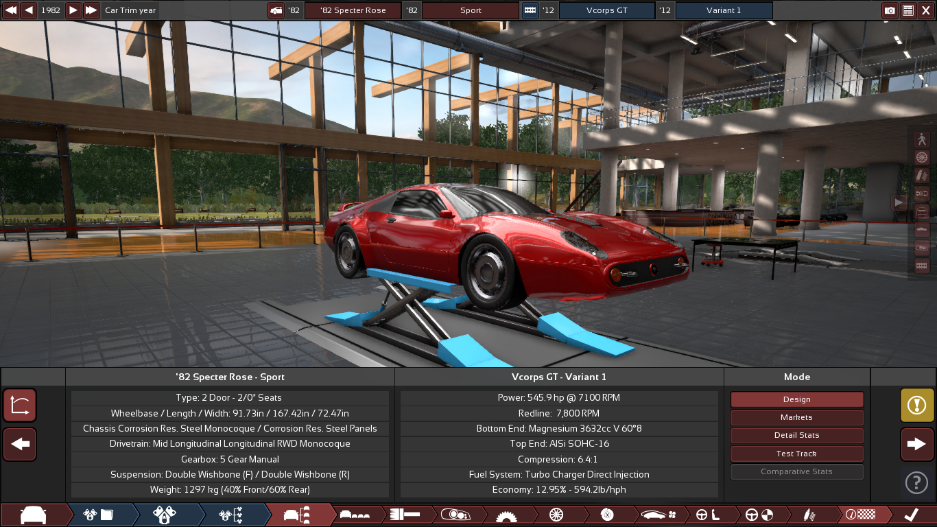Click the Comparative Stats button
This screenshot has width=937, height=527.
coord(796,471)
